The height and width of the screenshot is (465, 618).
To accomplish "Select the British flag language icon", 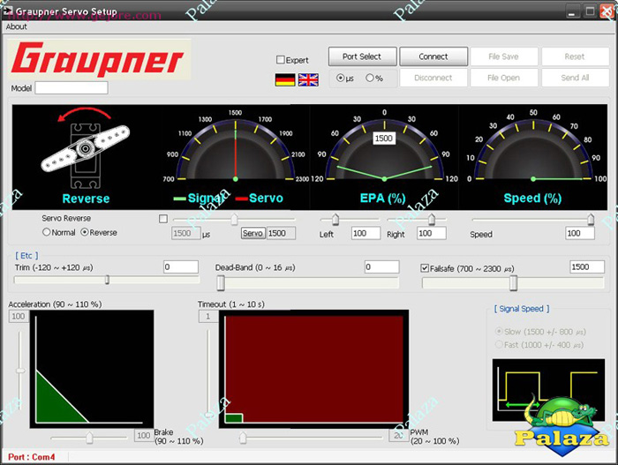I will click(308, 79).
